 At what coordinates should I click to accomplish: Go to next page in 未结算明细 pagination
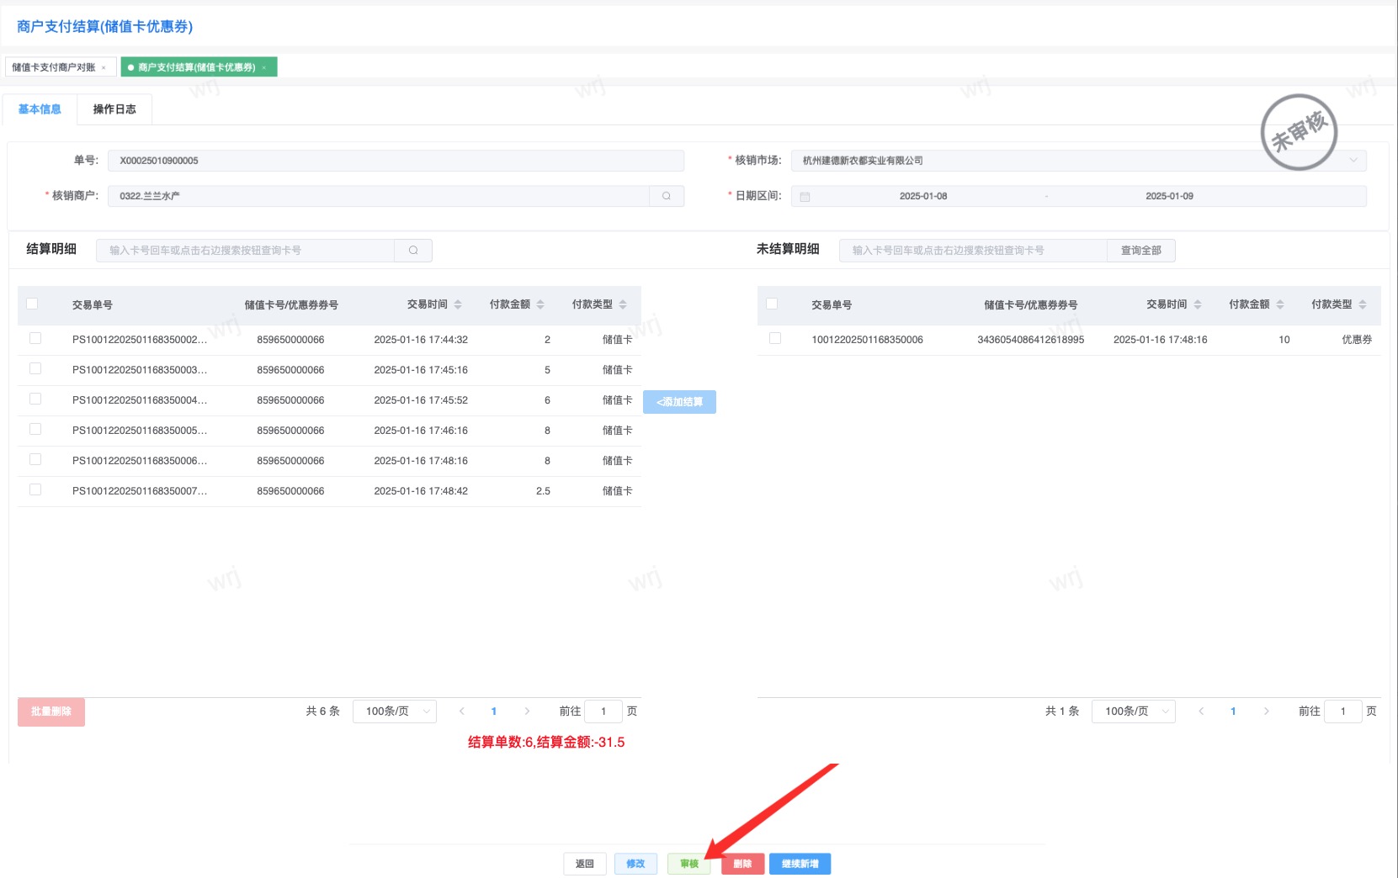[x=1266, y=711]
